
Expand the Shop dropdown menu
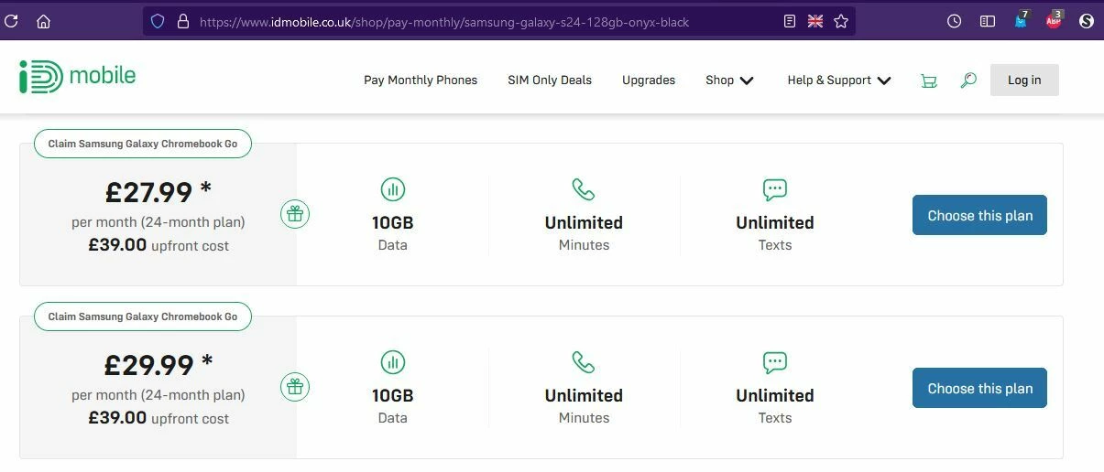tap(729, 80)
